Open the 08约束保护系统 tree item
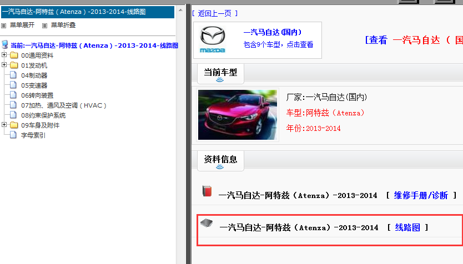The height and width of the screenshot is (264, 463). [43, 115]
